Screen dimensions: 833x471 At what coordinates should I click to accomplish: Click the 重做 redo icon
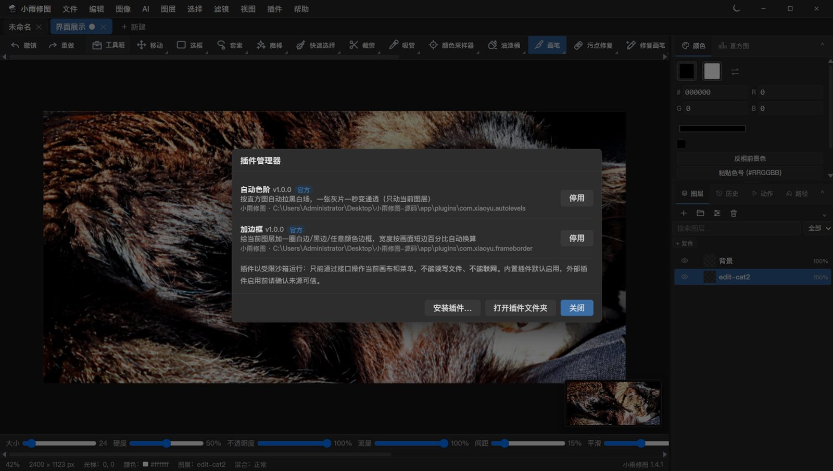tap(53, 45)
